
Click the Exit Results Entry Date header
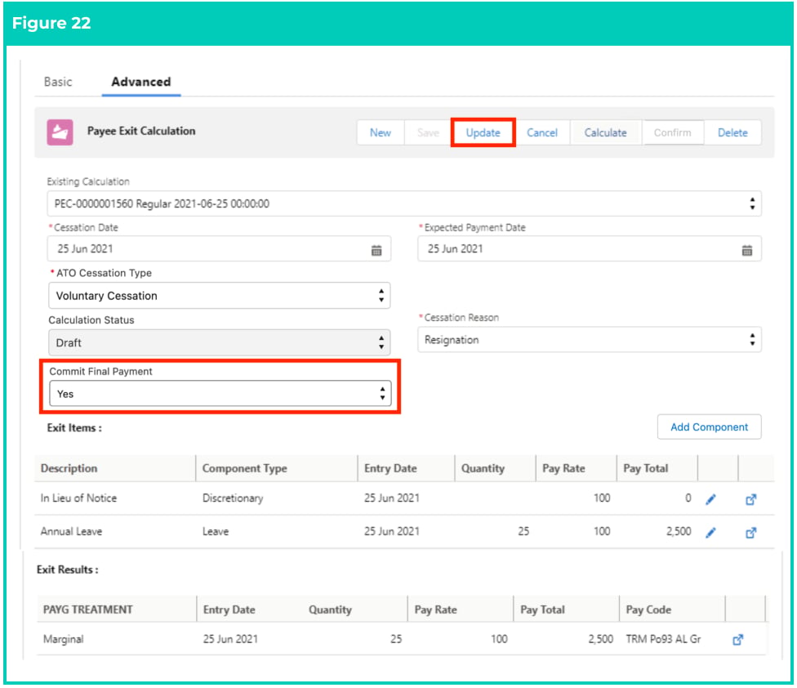click(229, 610)
